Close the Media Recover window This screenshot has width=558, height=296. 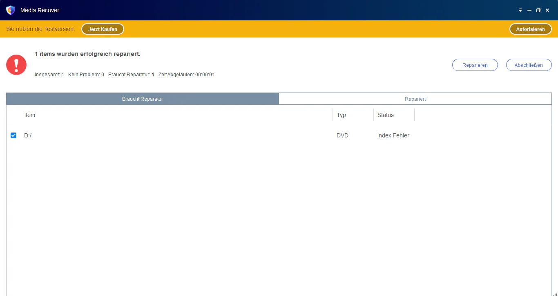click(547, 10)
